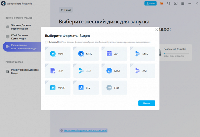Open the shopping cart icon
Screen dimensions: 200x137
162,3
